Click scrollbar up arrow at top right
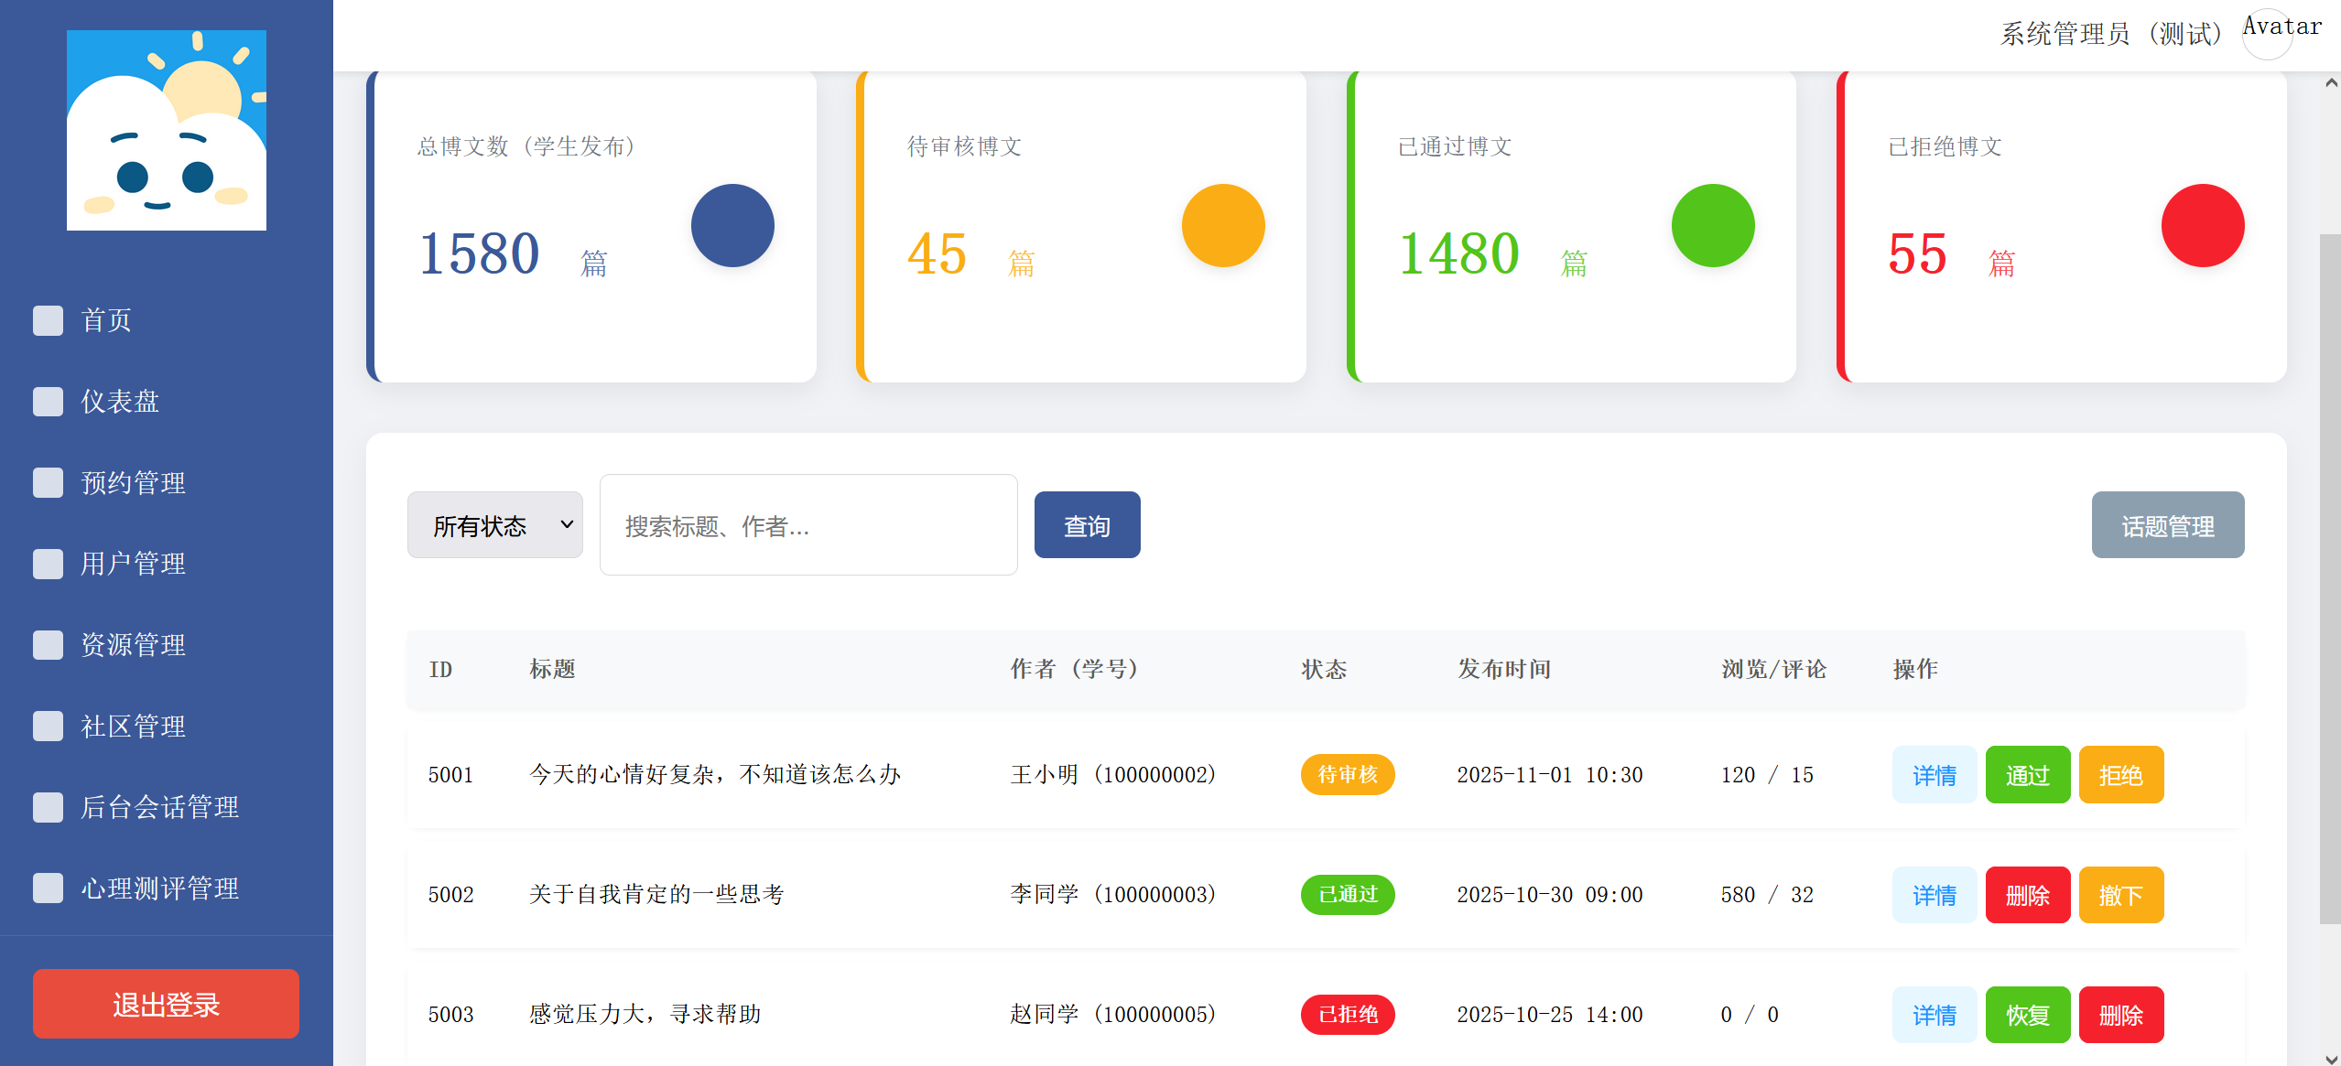The image size is (2341, 1066). click(x=2330, y=83)
